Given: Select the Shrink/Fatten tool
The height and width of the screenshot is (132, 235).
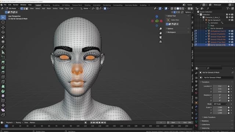Looking at the screenshot, I should 3,105.
